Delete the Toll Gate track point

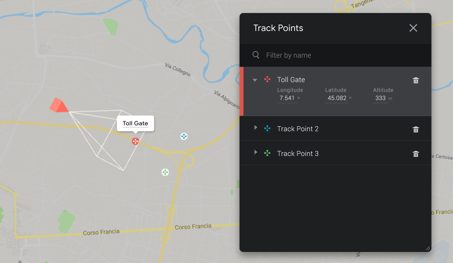pyautogui.click(x=416, y=81)
